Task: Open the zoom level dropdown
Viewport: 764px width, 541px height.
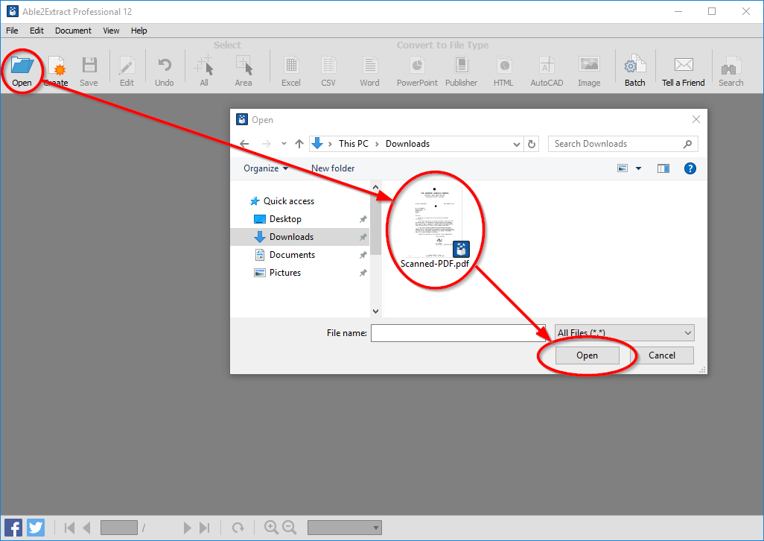Action: point(345,528)
